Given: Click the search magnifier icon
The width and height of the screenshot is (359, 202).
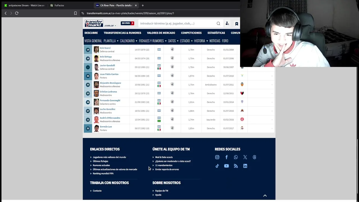Looking at the screenshot, I should tap(218, 24).
